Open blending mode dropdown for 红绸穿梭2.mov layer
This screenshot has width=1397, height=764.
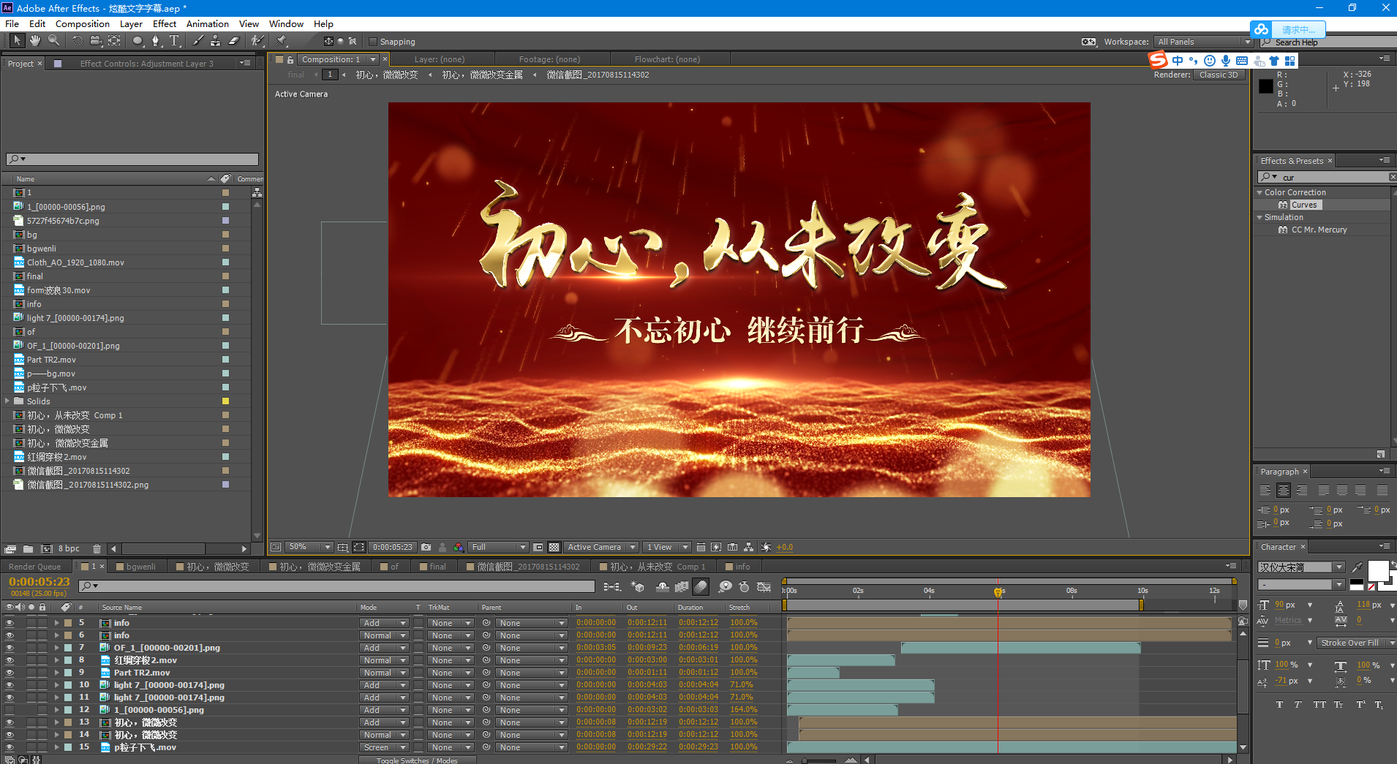coord(383,660)
